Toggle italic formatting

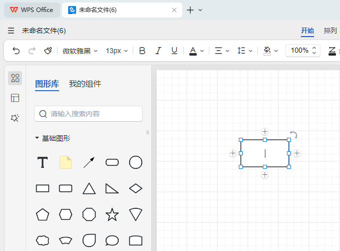tap(158, 51)
